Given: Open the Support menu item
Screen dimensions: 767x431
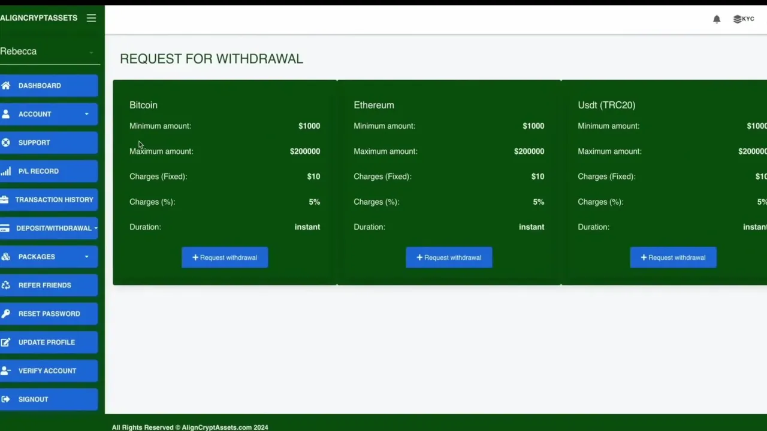Looking at the screenshot, I should point(49,142).
